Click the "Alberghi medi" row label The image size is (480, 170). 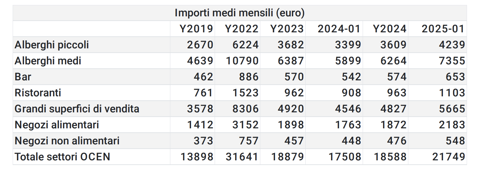(x=48, y=61)
